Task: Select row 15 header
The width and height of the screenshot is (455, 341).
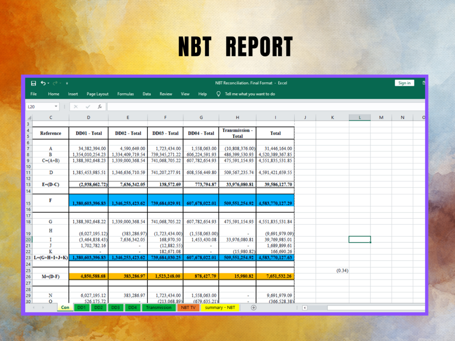Action: point(28,201)
